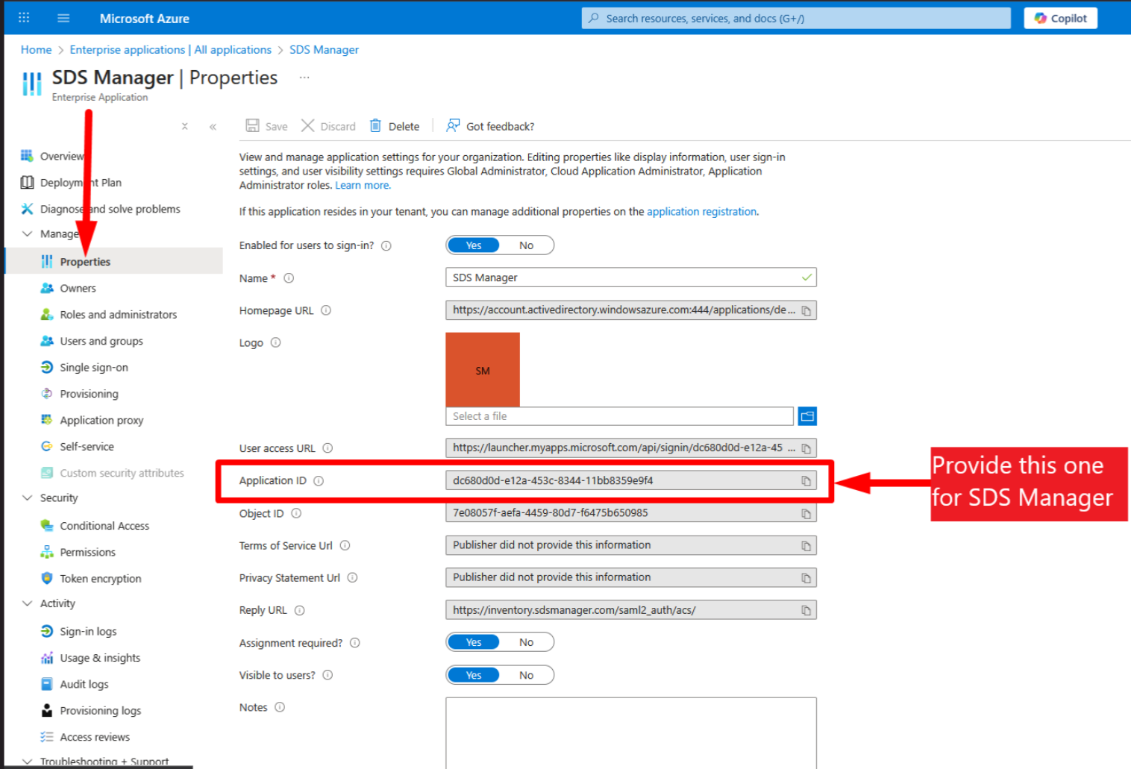Set Visible to users to Yes
The width and height of the screenshot is (1131, 769).
474,675
